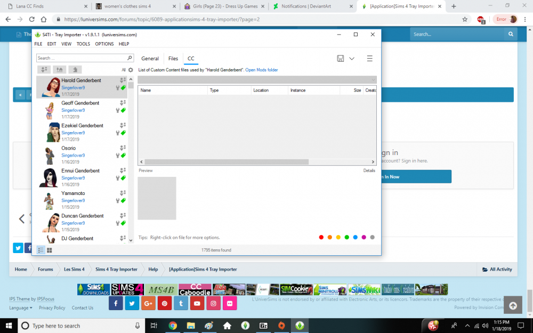Viewport: 533px width, 333px height.
Task: Open the gray combo box above file list
Action: (x=257, y=79)
